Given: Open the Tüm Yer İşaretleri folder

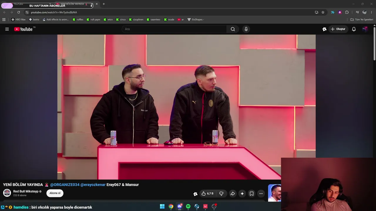Looking at the screenshot, I should coord(362,20).
